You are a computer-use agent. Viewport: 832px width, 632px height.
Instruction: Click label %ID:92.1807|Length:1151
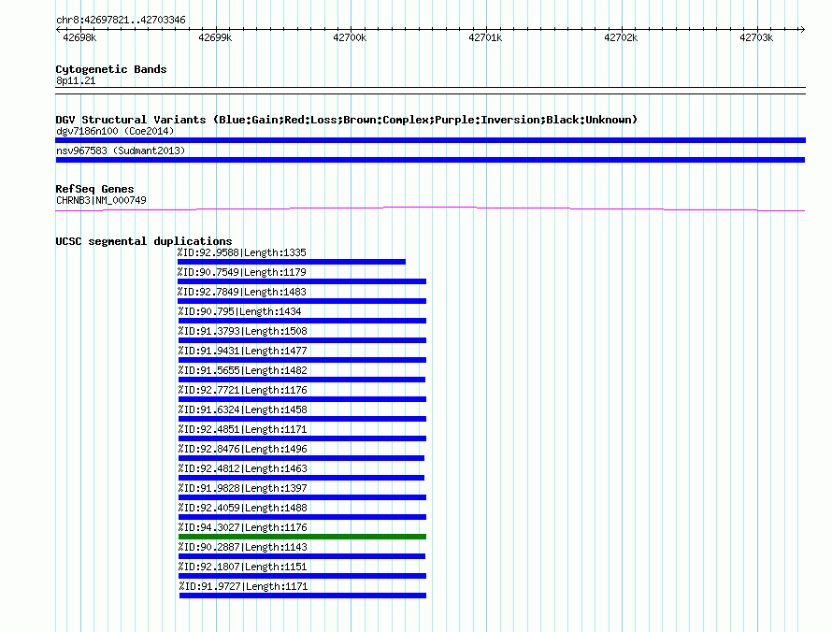point(242,567)
